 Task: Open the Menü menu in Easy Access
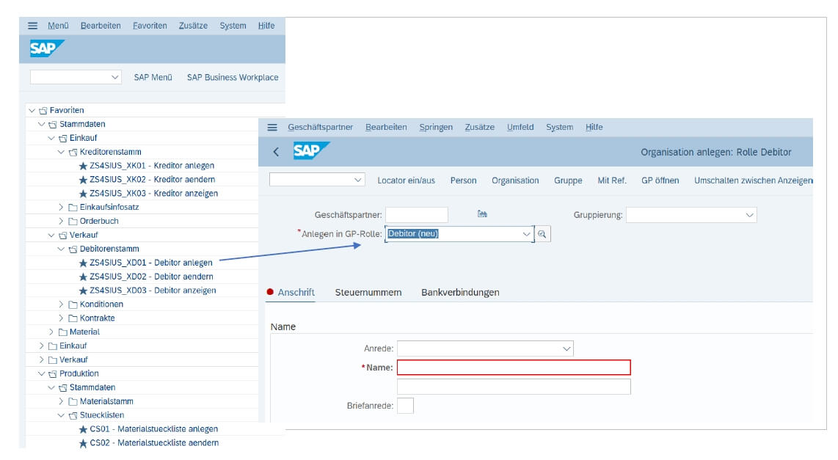pos(58,26)
